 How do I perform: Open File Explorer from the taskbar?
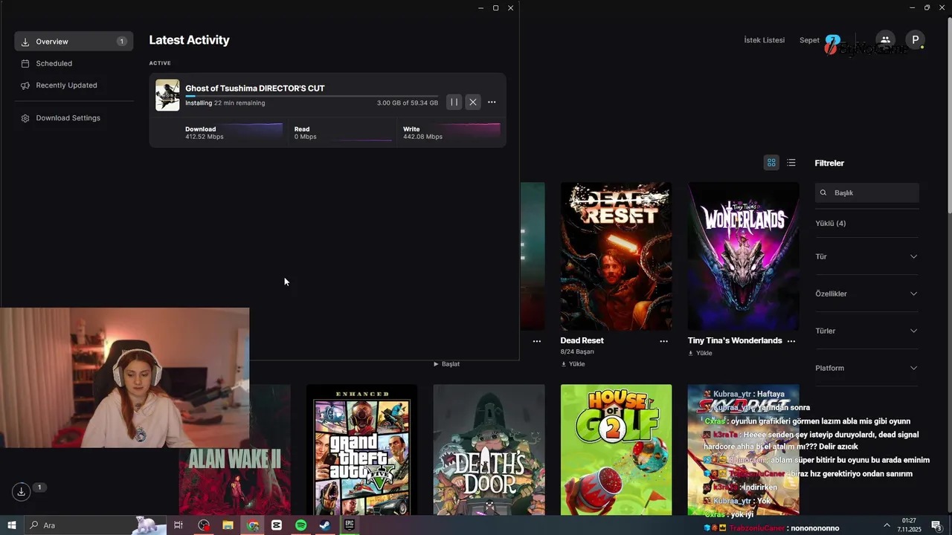[x=228, y=525]
